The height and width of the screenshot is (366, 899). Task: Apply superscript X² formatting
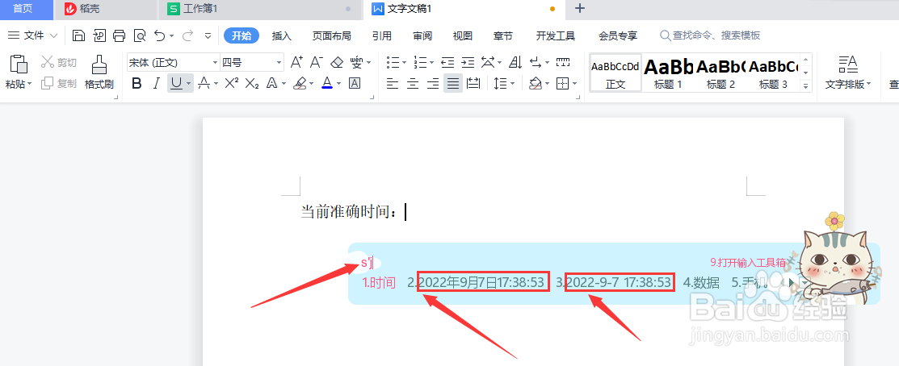pos(232,84)
